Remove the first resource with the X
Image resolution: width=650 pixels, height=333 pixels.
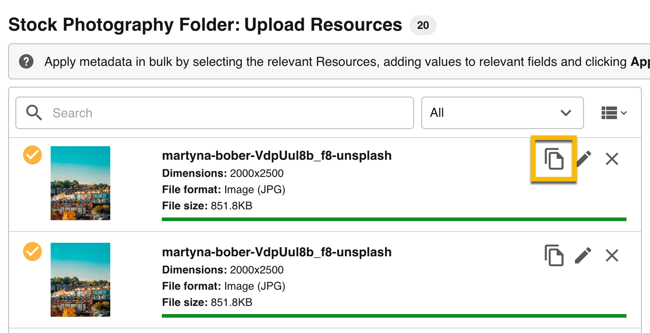612,159
